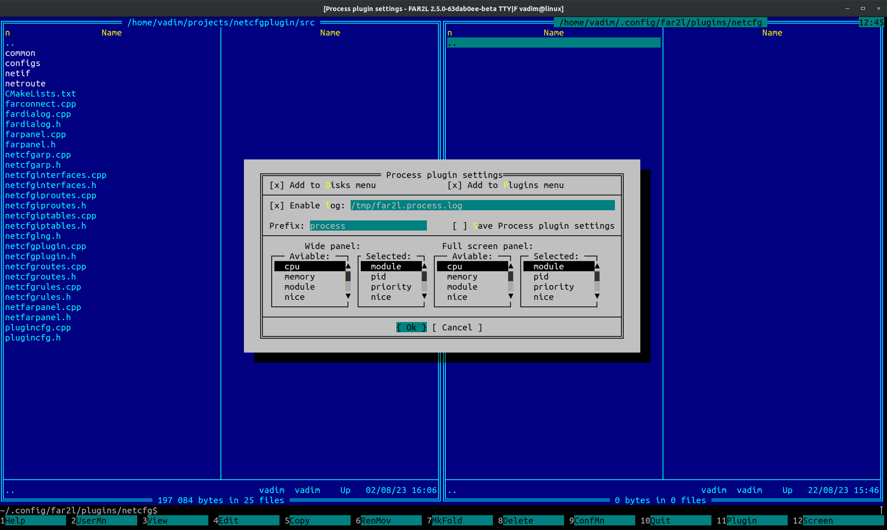Click the 'n' sort column header in left panel
Image resolution: width=887 pixels, height=530 pixels.
7,33
